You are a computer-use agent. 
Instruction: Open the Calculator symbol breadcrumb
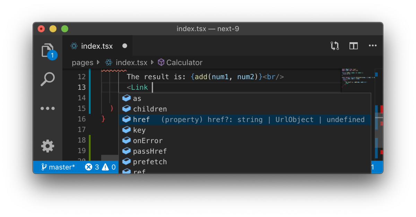180,63
